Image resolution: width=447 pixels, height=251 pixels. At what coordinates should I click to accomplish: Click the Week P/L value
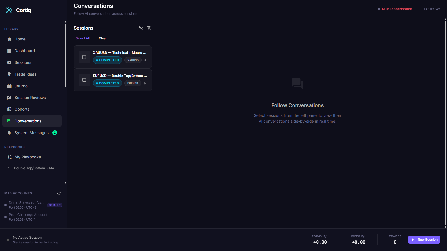(x=359, y=242)
